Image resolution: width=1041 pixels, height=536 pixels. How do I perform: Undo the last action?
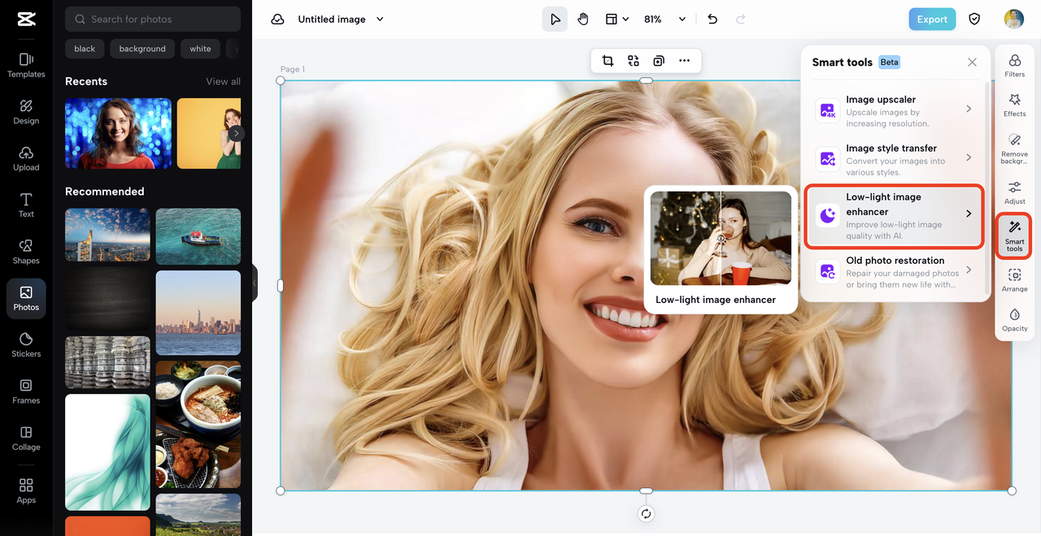pyautogui.click(x=712, y=19)
